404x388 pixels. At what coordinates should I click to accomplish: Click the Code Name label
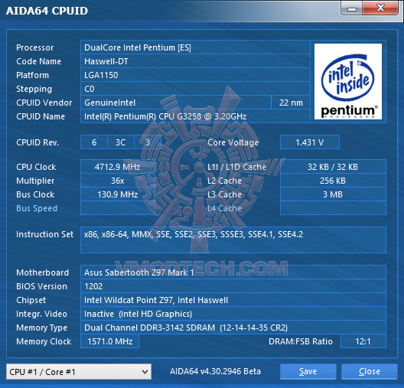pyautogui.click(x=39, y=61)
